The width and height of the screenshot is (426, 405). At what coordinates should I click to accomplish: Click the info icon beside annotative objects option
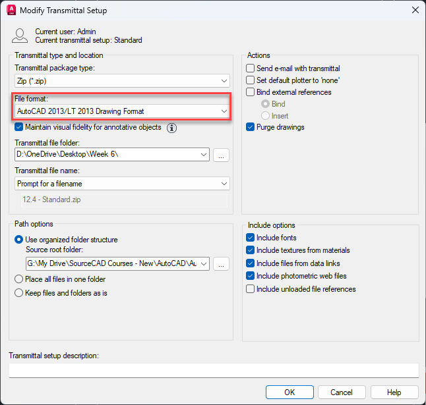pos(171,128)
